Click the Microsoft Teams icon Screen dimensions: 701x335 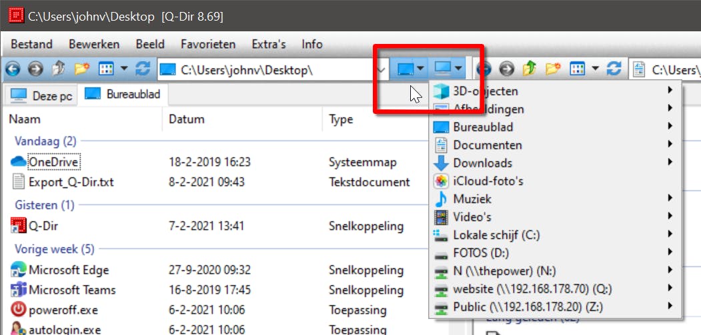[19, 290]
